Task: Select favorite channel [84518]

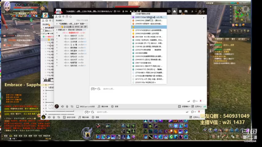Action: [149, 37]
